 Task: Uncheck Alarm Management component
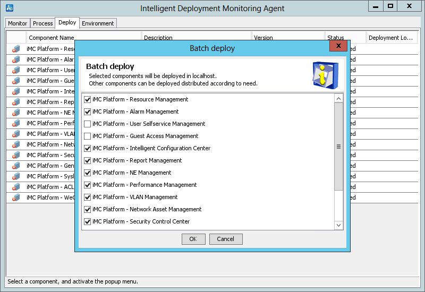coord(87,112)
